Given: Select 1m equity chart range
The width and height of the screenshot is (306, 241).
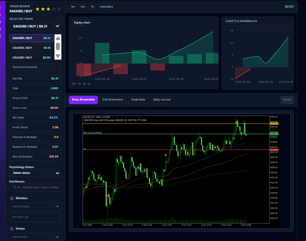Looking at the screenshot, I should (x=79, y=84).
